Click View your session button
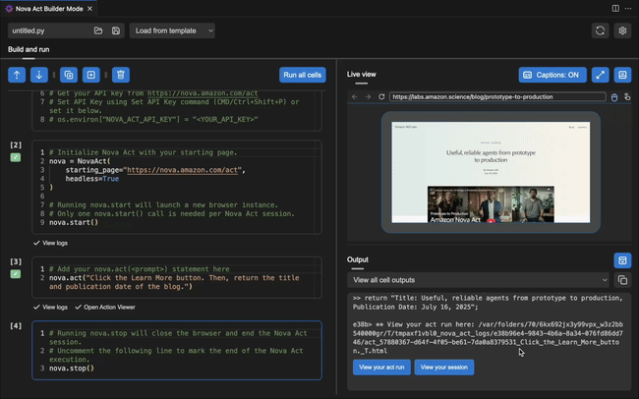Image resolution: width=639 pixels, height=399 pixels. [443, 368]
